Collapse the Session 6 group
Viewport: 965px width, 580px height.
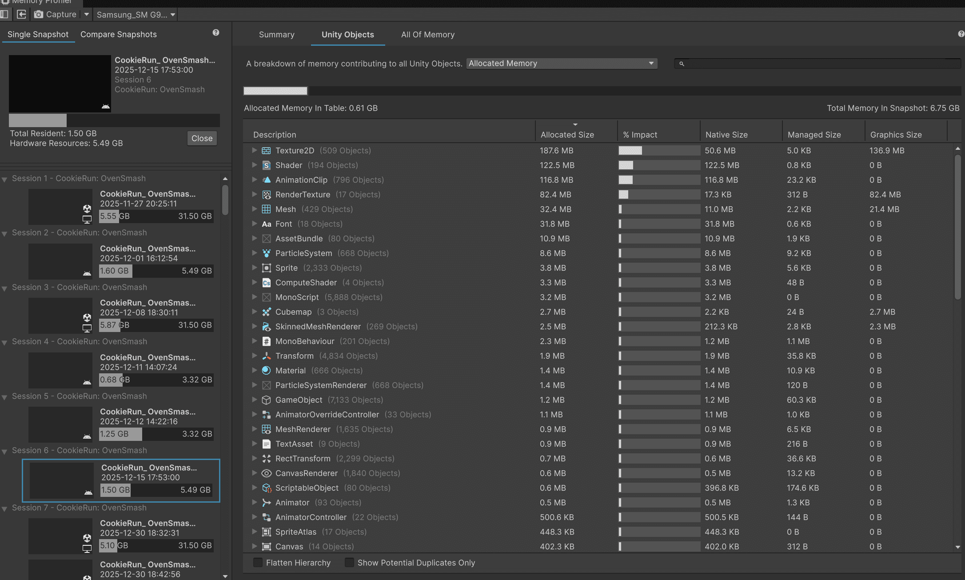tap(4, 451)
